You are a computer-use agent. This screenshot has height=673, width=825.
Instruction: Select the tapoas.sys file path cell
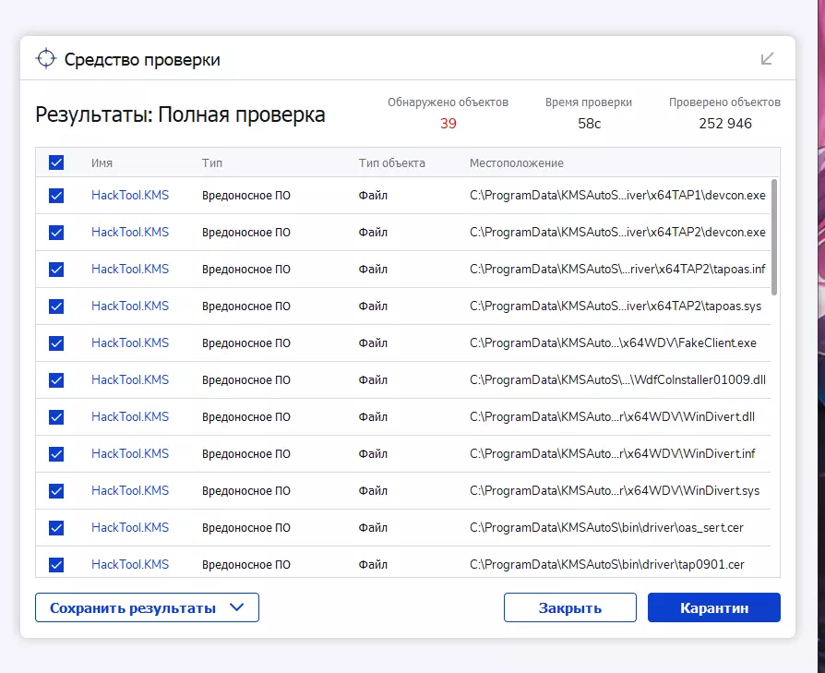616,306
